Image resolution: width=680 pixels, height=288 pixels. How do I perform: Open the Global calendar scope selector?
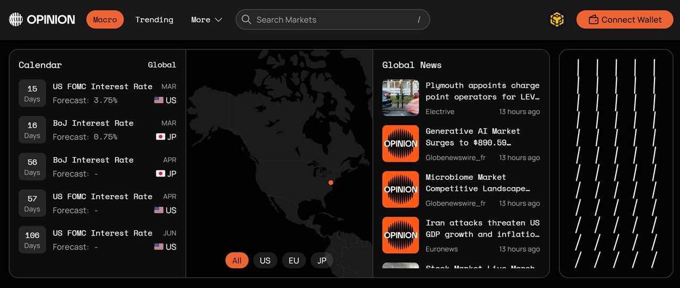(x=161, y=65)
